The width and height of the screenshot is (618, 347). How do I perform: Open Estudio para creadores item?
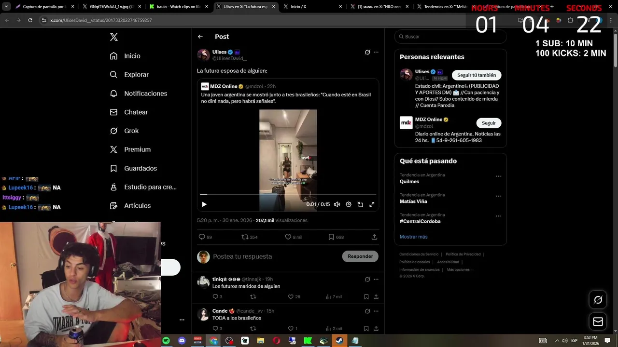tap(143, 187)
